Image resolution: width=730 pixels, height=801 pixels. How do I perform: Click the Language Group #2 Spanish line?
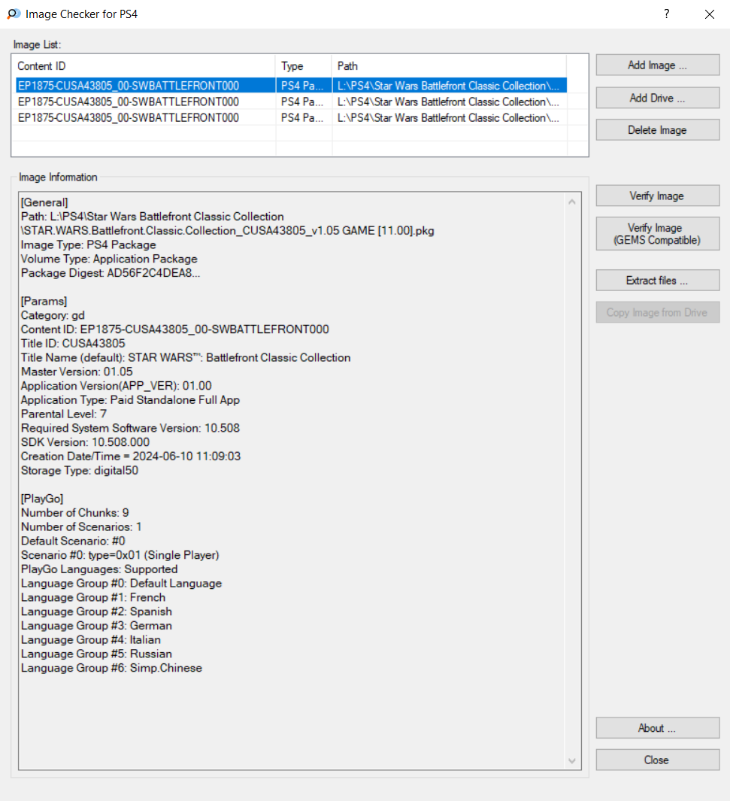[x=96, y=611]
